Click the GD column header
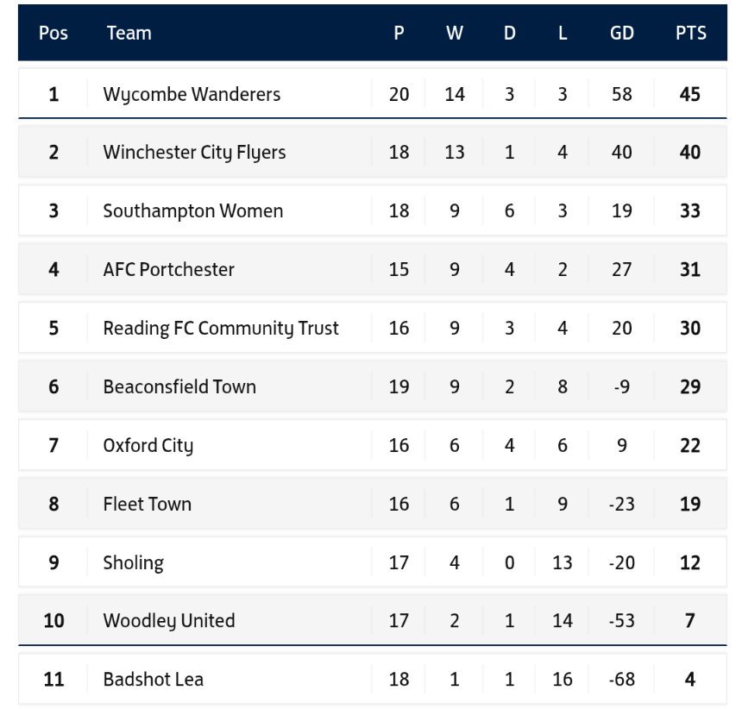Screen dimensions: 742x709 [x=621, y=34]
